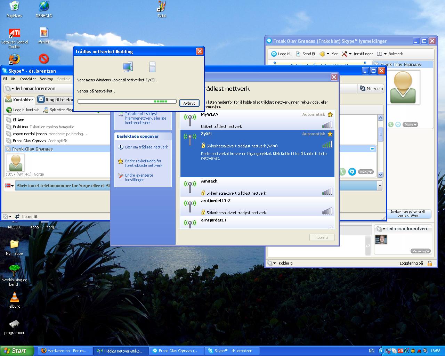This screenshot has height=356, width=445.
Task: Click the Skype phone number input field
Action: tap(63, 186)
